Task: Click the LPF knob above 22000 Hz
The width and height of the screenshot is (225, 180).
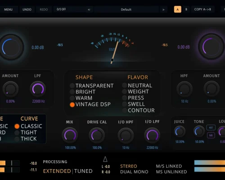Action: click(x=38, y=89)
